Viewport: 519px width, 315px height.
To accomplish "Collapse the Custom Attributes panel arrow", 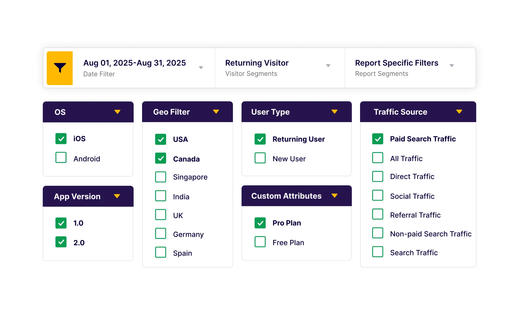I will tap(334, 196).
